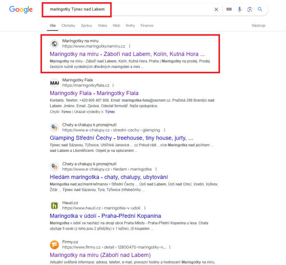The width and height of the screenshot is (286, 265).
Task: Open Maringotky Fiala result title
Action: (94, 93)
